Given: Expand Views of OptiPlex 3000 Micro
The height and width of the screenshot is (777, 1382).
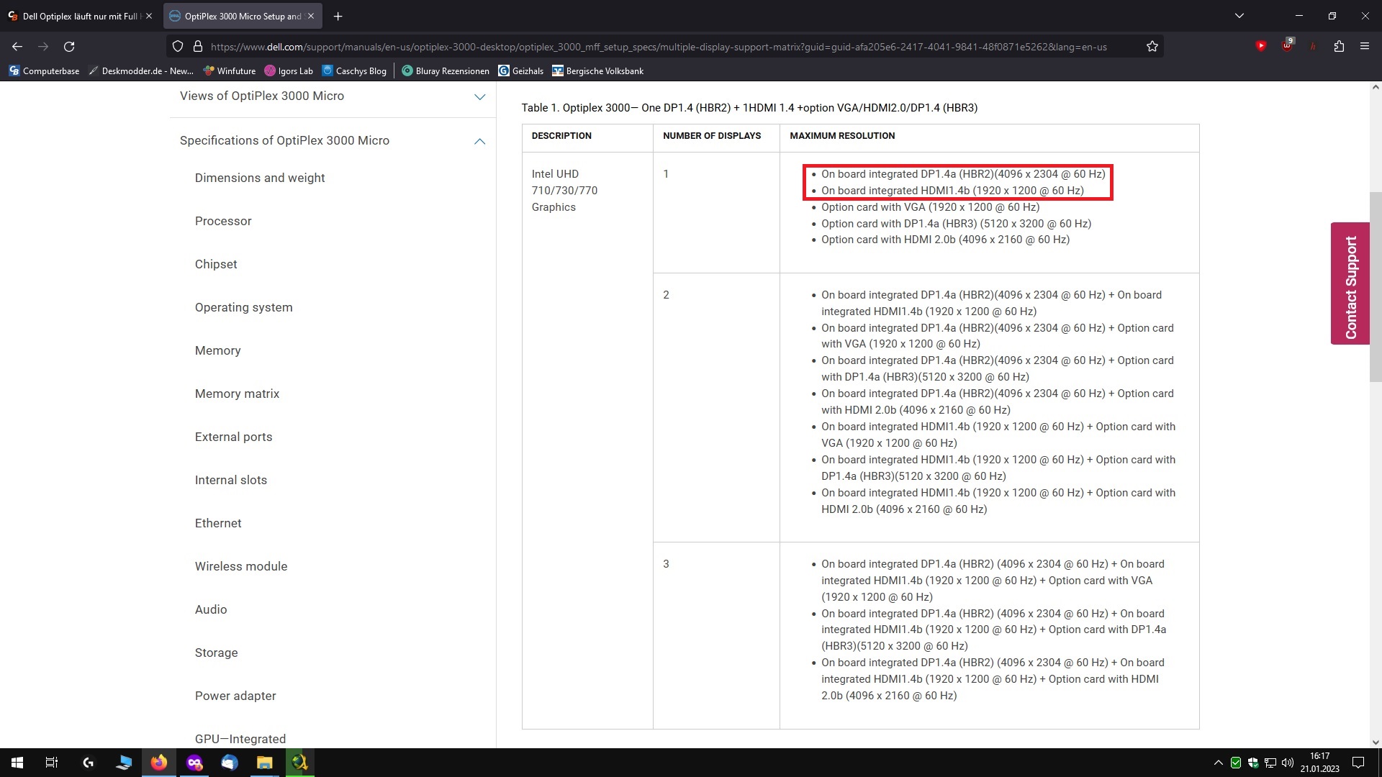Looking at the screenshot, I should click(479, 96).
